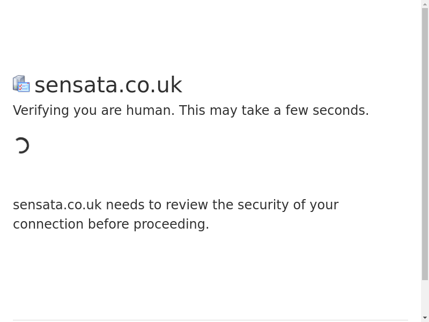The image size is (429, 322).
Task: Click the word "before" in the paragraph
Action: [x=109, y=224]
